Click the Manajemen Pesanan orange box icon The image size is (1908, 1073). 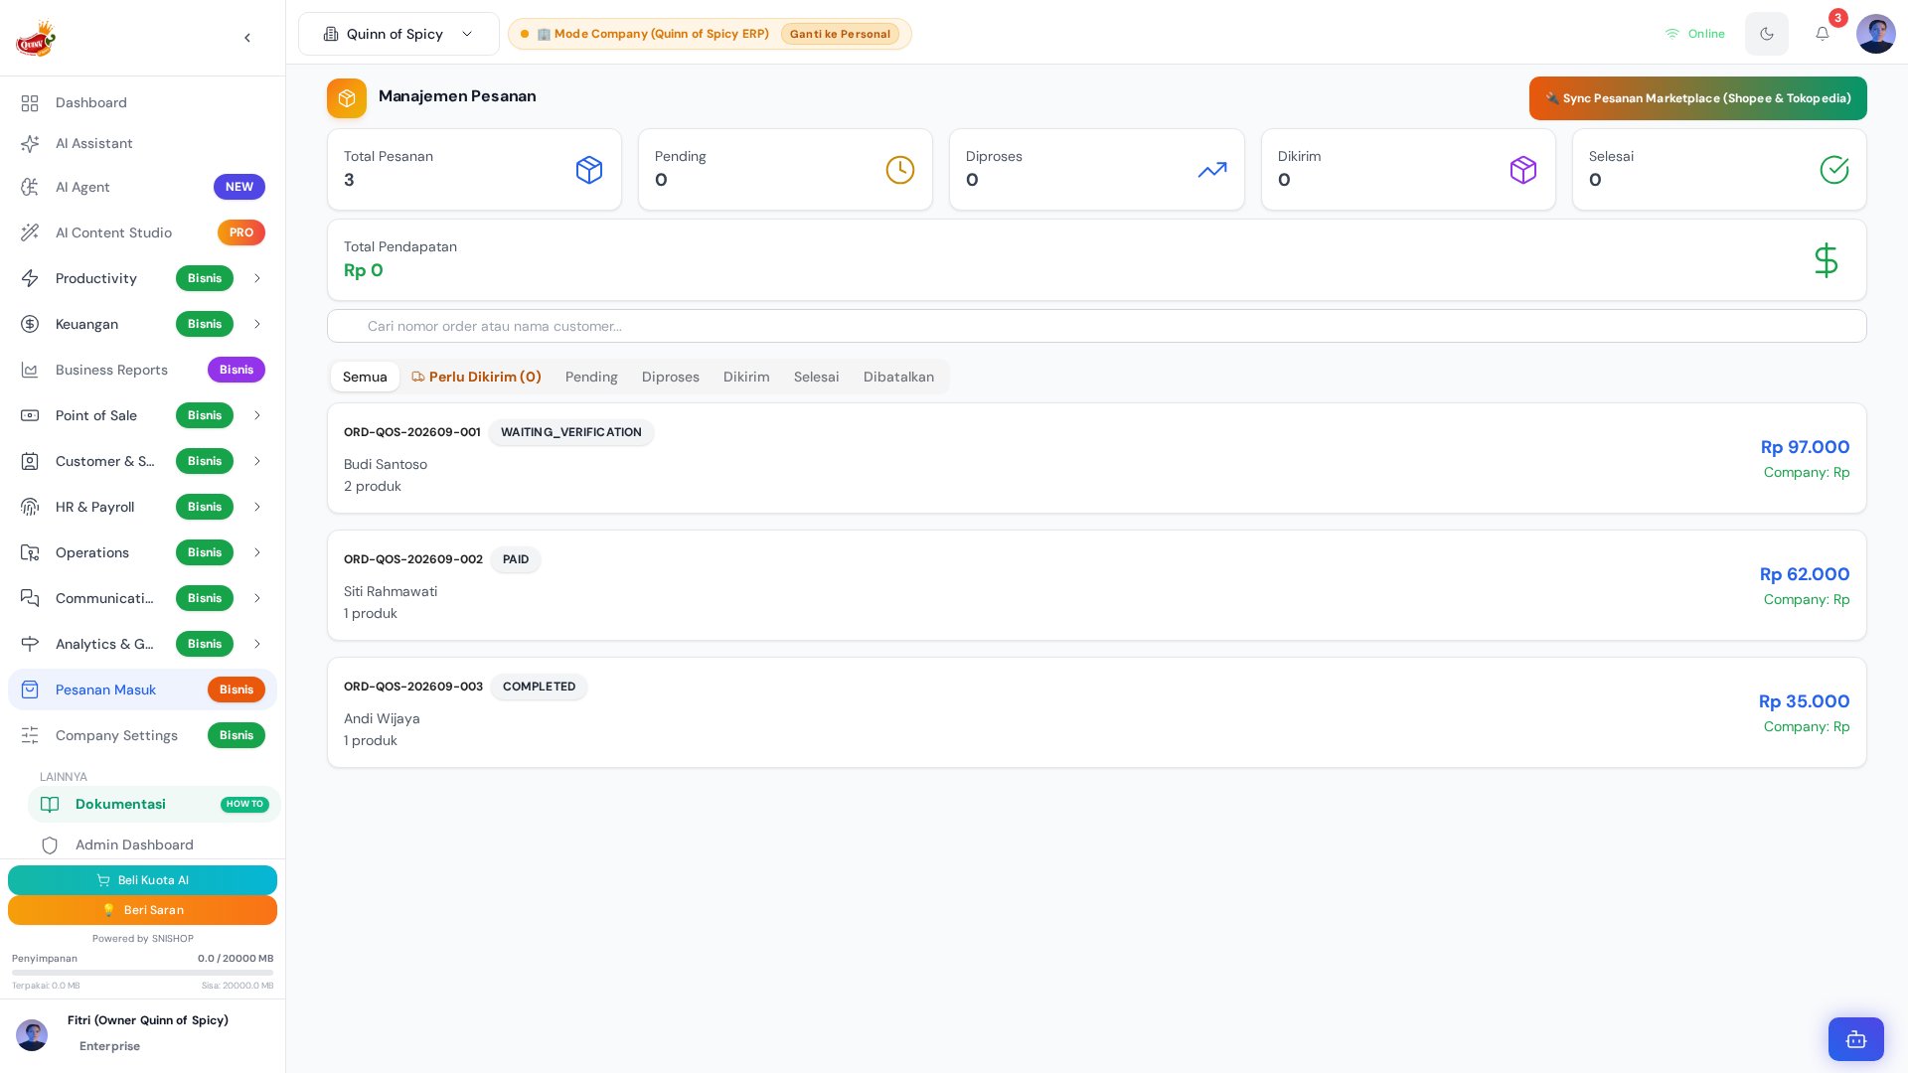(x=347, y=98)
